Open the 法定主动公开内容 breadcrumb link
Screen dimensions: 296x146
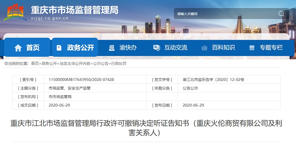pos(75,64)
